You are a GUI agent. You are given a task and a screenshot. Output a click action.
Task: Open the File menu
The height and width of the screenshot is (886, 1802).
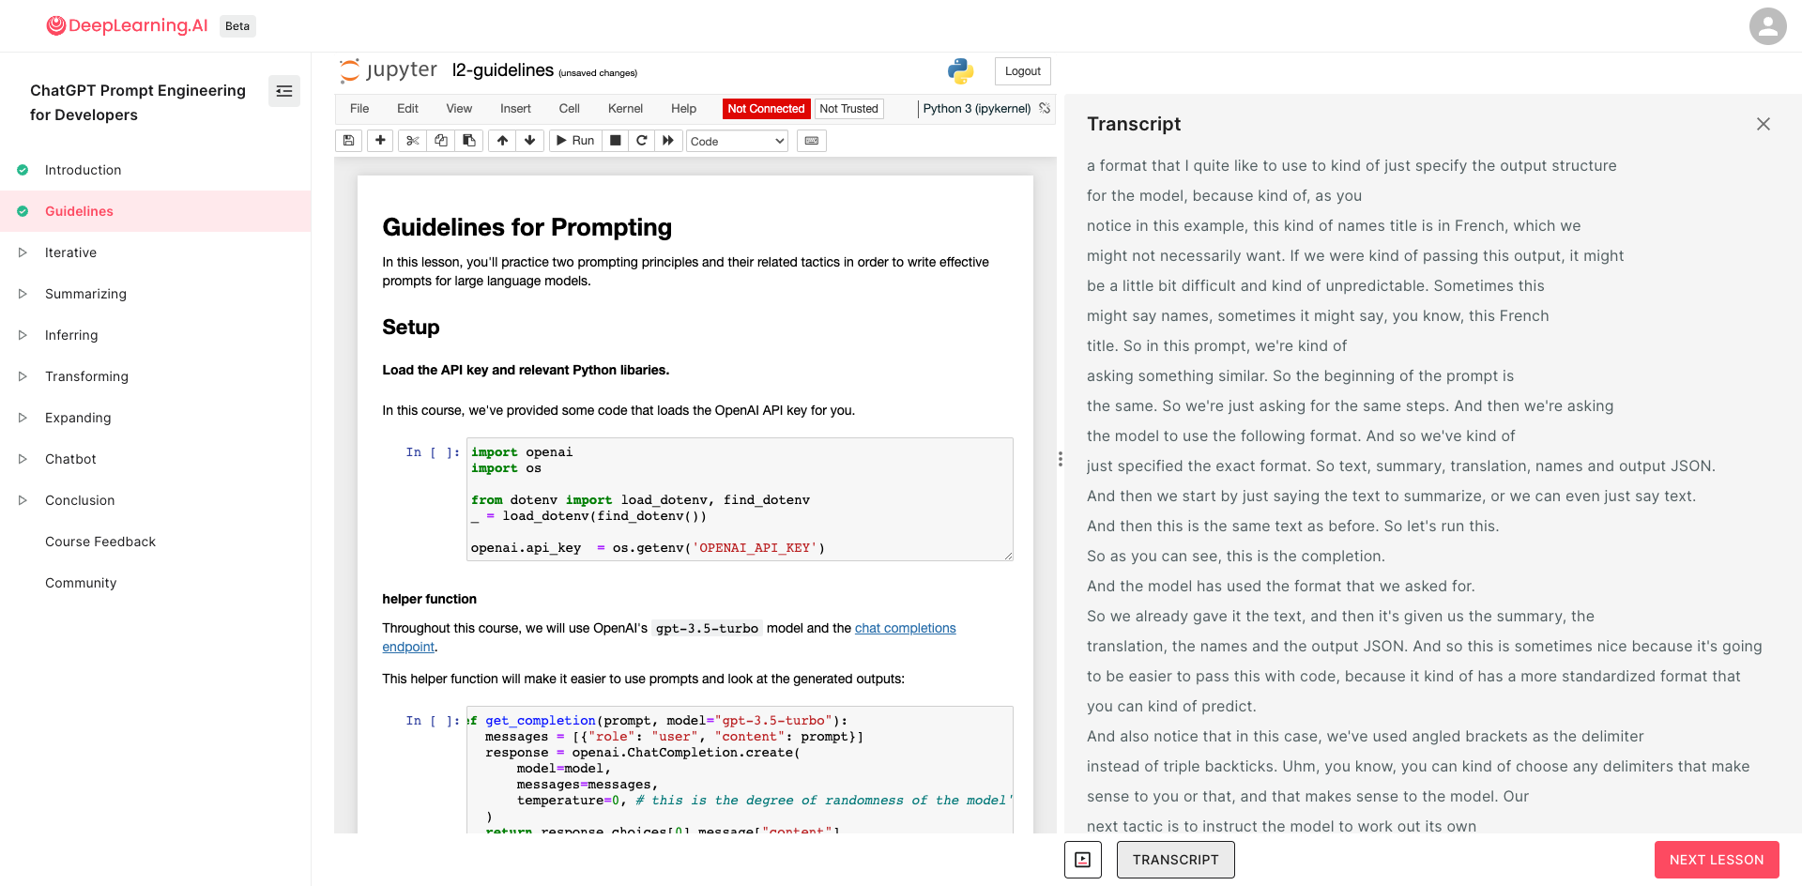tap(359, 109)
